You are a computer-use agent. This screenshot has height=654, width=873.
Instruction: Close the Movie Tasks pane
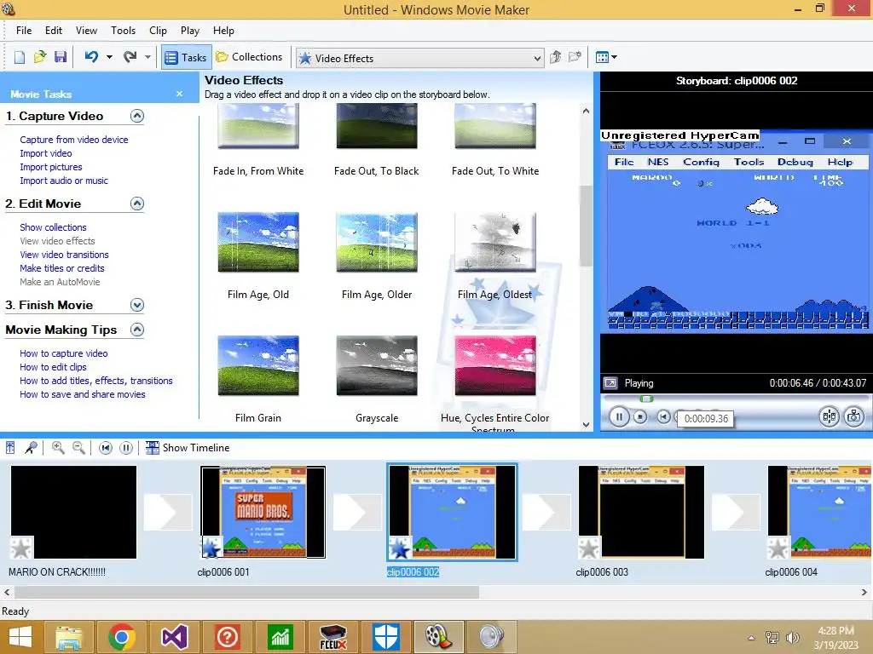coord(179,94)
